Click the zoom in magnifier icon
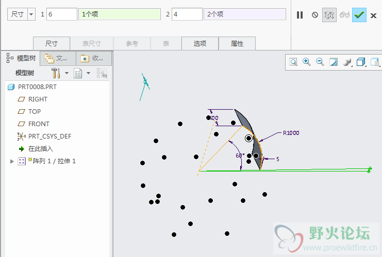Image resolution: width=382 pixels, height=257 pixels. 307,62
